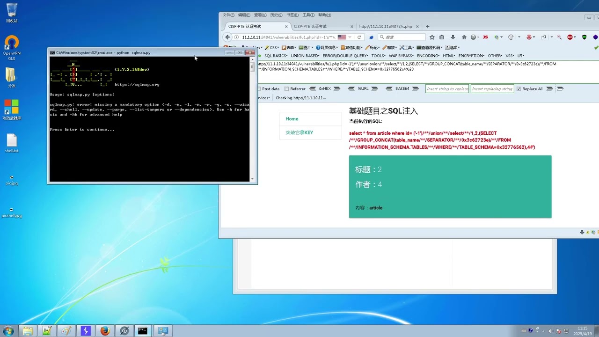Click the %URL decode left arrow
The image size is (599, 337).
(351, 88)
